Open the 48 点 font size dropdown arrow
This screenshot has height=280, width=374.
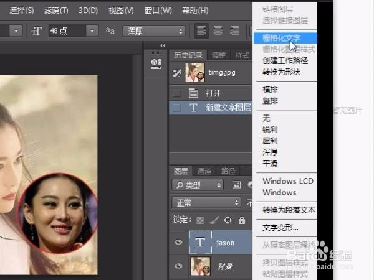[92, 30]
